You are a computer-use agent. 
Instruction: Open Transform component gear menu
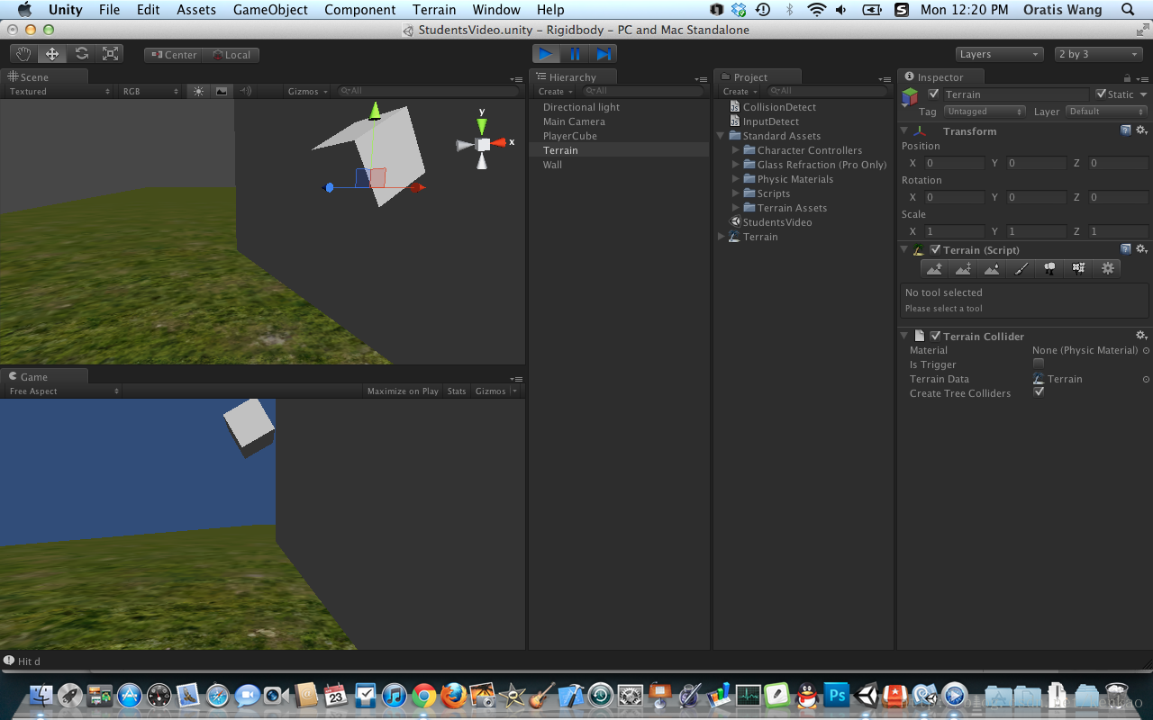1141,130
